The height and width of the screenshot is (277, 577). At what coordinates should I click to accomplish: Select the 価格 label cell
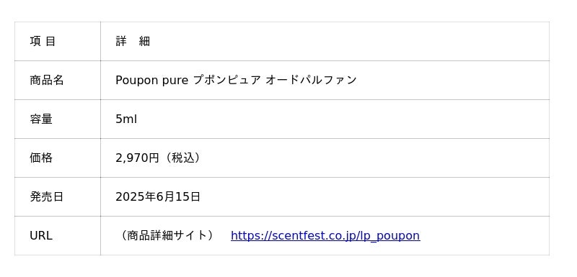[58, 158]
